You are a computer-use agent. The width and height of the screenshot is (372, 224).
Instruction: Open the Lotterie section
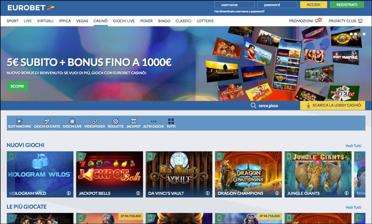pos(205,21)
